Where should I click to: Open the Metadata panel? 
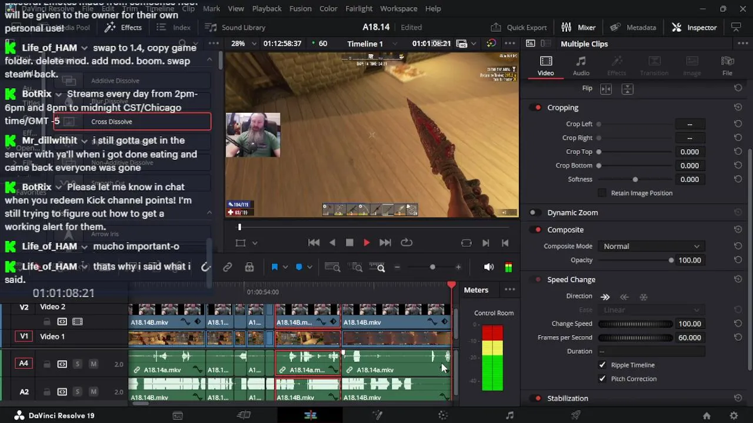click(x=633, y=28)
